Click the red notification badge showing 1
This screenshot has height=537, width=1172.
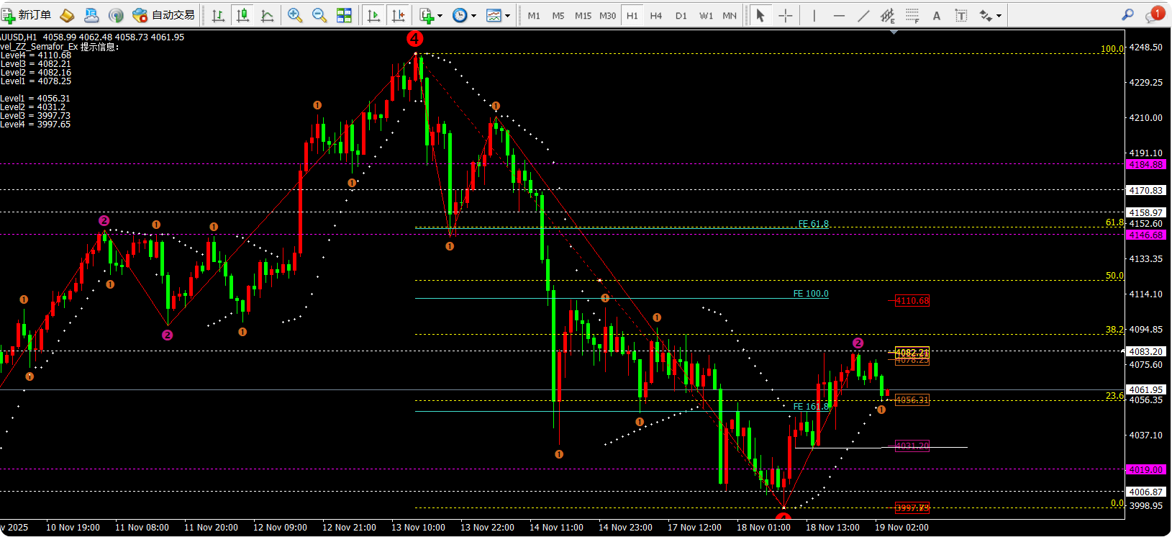pos(1158,12)
